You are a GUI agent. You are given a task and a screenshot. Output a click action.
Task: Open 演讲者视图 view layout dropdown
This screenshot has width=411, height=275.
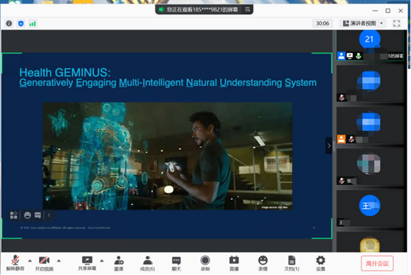coord(363,23)
